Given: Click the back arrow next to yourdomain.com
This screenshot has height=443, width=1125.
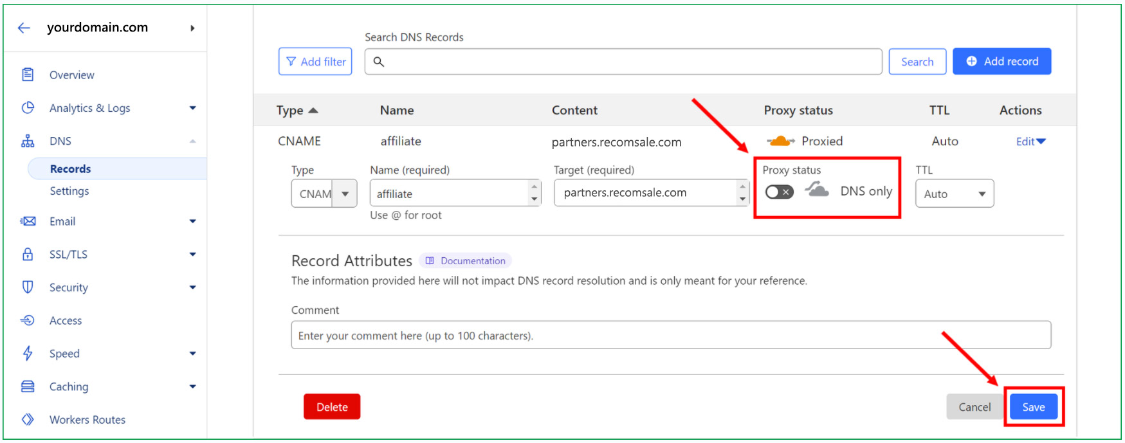Looking at the screenshot, I should pyautogui.click(x=24, y=28).
